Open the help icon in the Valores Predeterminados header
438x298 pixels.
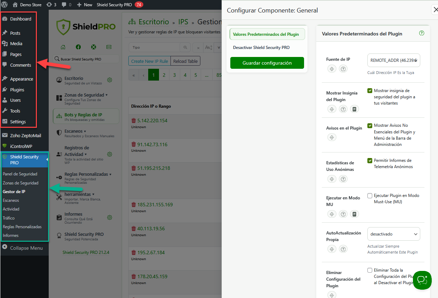(422, 33)
